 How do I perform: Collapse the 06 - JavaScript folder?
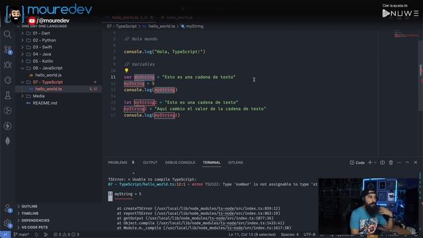[x=58, y=68]
